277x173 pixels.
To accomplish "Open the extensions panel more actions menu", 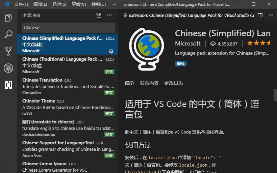I will pyautogui.click(x=109, y=15).
